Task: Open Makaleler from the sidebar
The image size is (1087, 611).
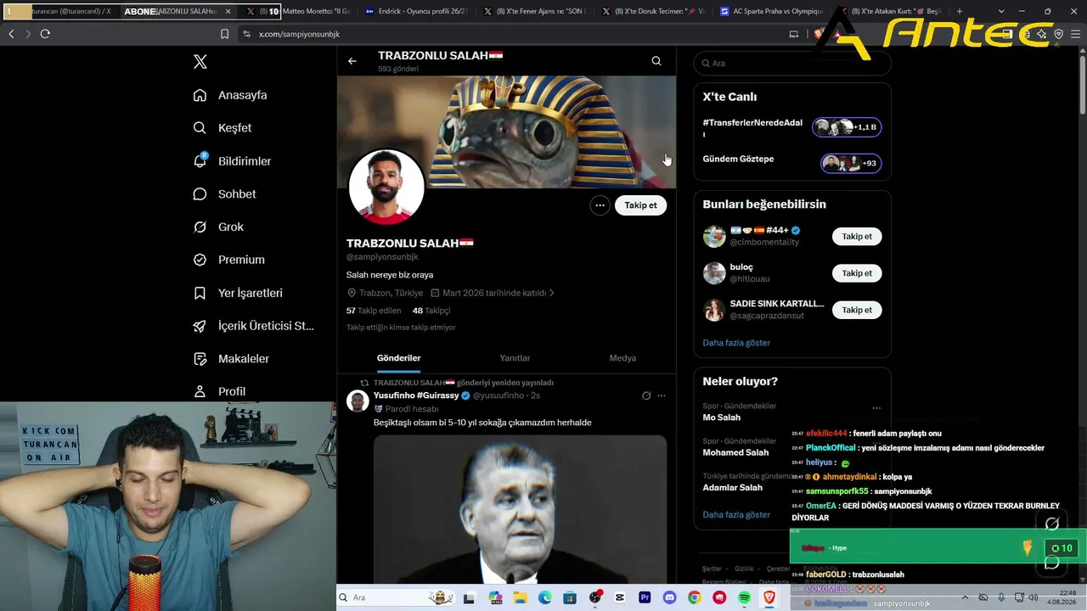Action: [x=231, y=359]
